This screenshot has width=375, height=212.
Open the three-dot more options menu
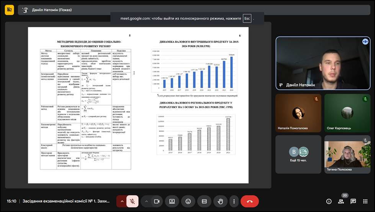[x=234, y=201]
